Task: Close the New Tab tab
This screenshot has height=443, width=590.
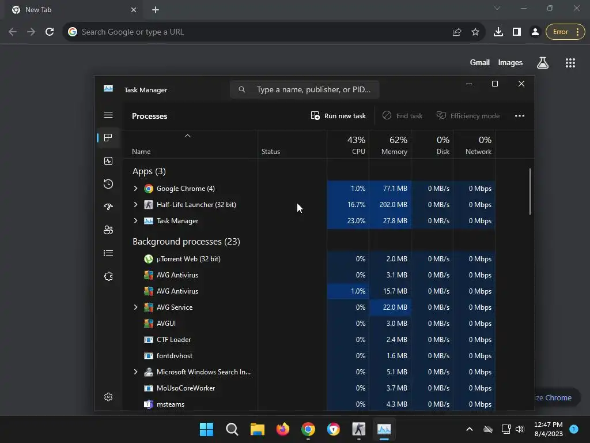Action: (x=134, y=10)
